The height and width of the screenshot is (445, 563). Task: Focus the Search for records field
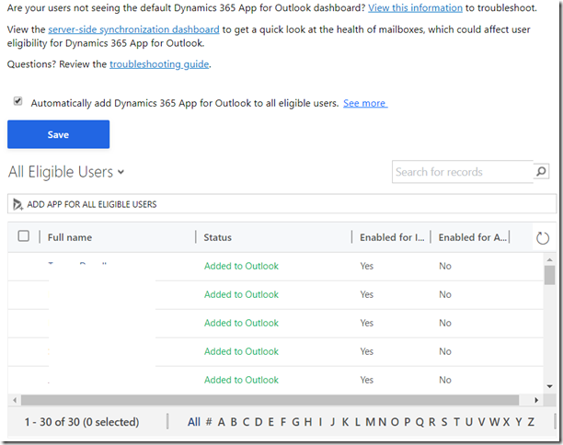click(x=463, y=172)
